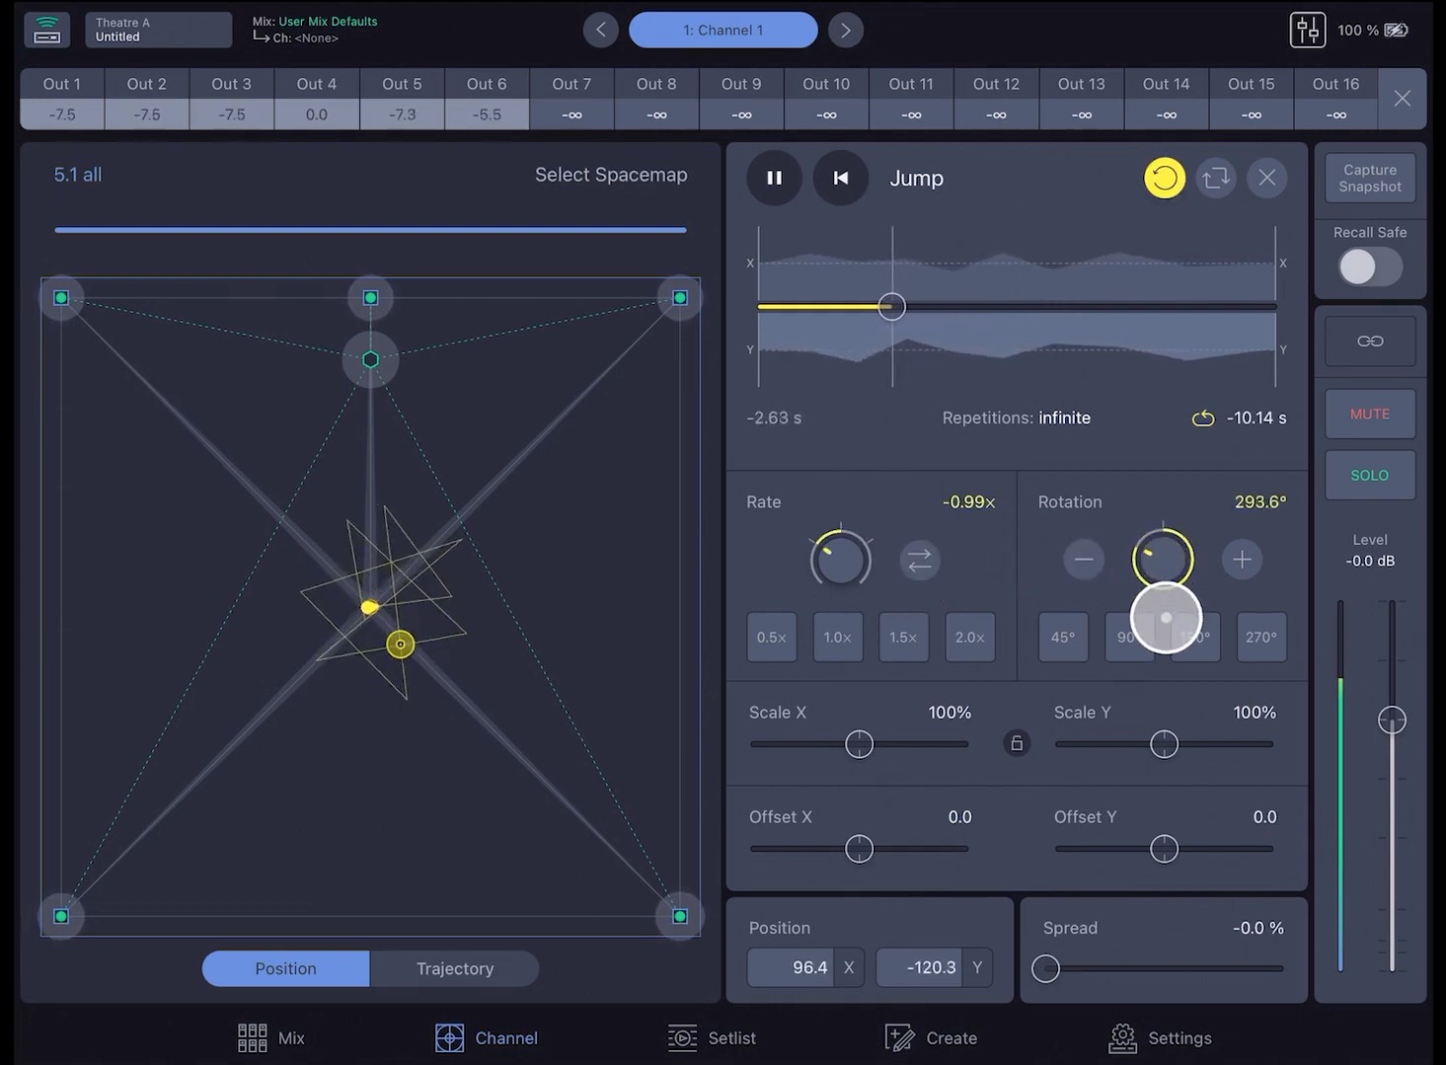Toggle the yellow loop repeat icon
This screenshot has height=1065, width=1446.
pos(1164,178)
